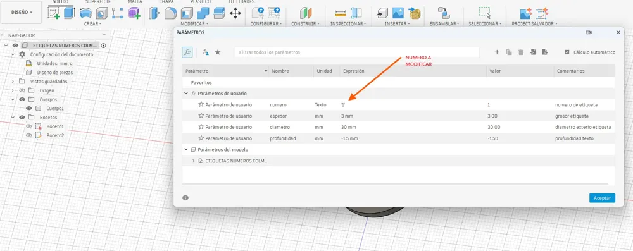Image resolution: width=633 pixels, height=251 pixels.
Task: Click the activate component radio button
Action: coord(104,46)
